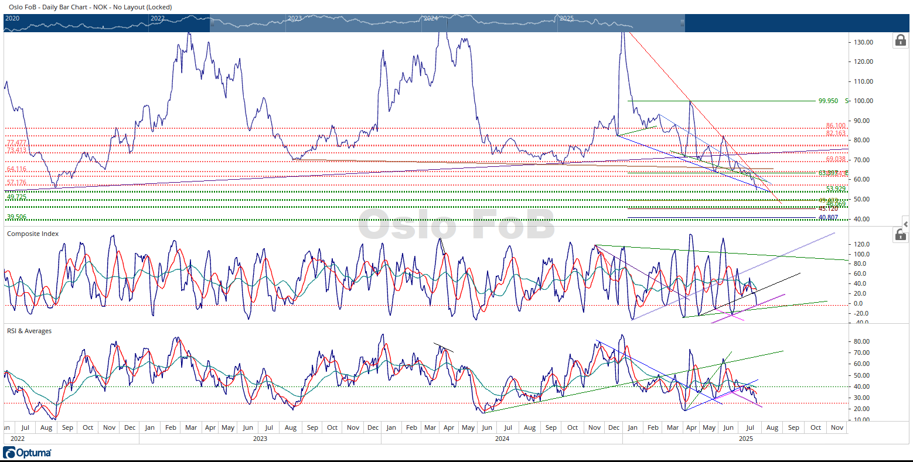Click the padlock icon on the price pane
The height and width of the screenshot is (462, 913).
point(900,40)
